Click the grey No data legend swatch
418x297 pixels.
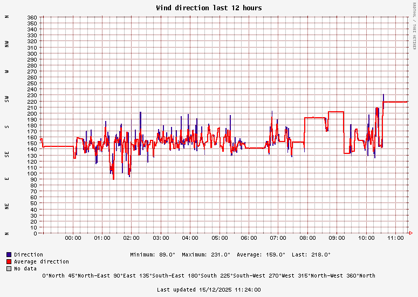[9, 268]
